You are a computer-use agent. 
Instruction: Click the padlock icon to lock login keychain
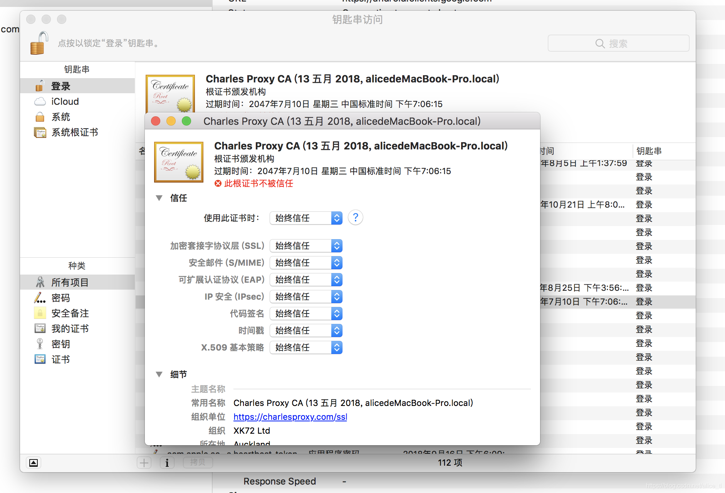39,43
